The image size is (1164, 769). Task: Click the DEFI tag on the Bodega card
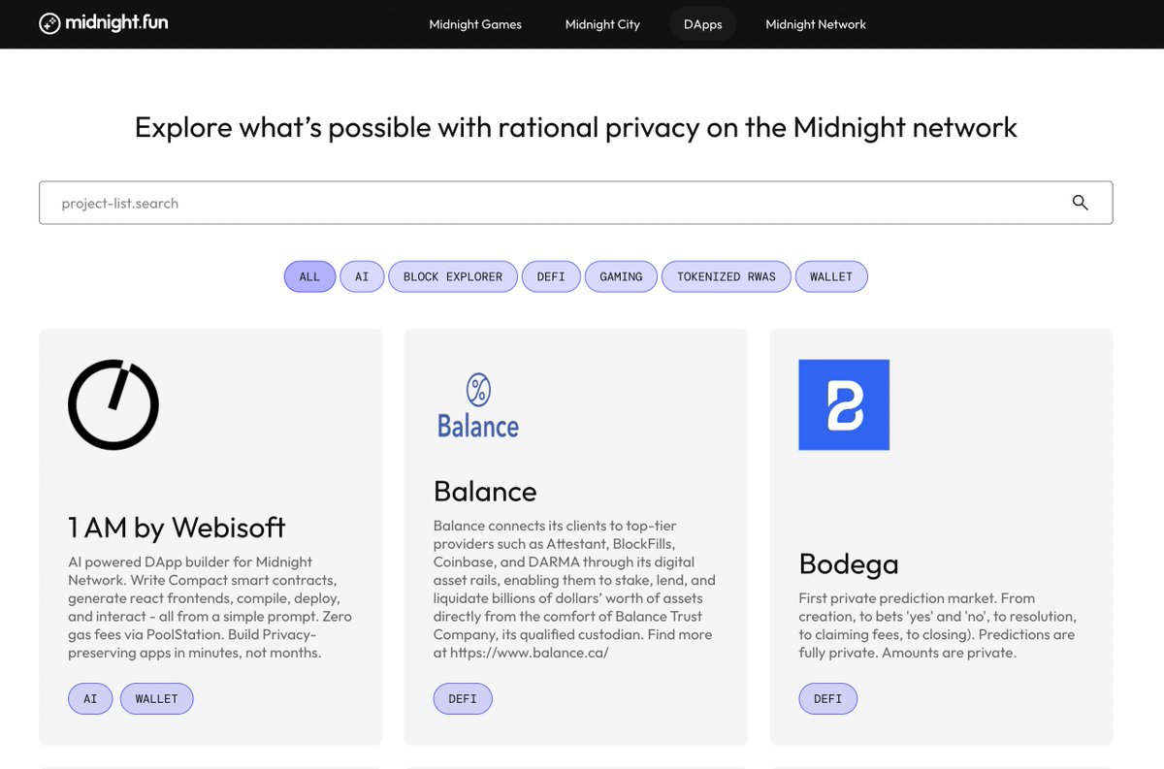point(828,698)
